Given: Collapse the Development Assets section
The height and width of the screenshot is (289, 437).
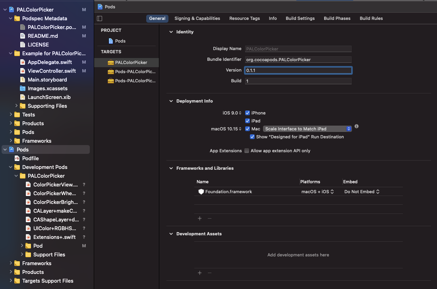Looking at the screenshot, I should (x=171, y=234).
